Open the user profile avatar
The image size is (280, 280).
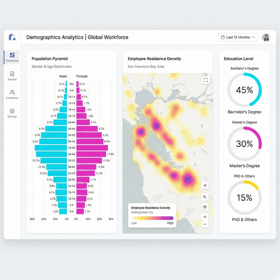(x=266, y=37)
